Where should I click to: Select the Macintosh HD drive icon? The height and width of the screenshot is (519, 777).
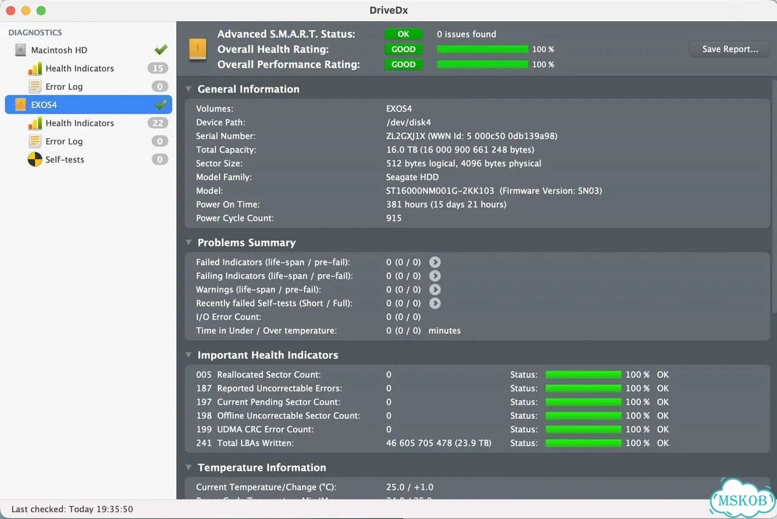[x=21, y=50]
